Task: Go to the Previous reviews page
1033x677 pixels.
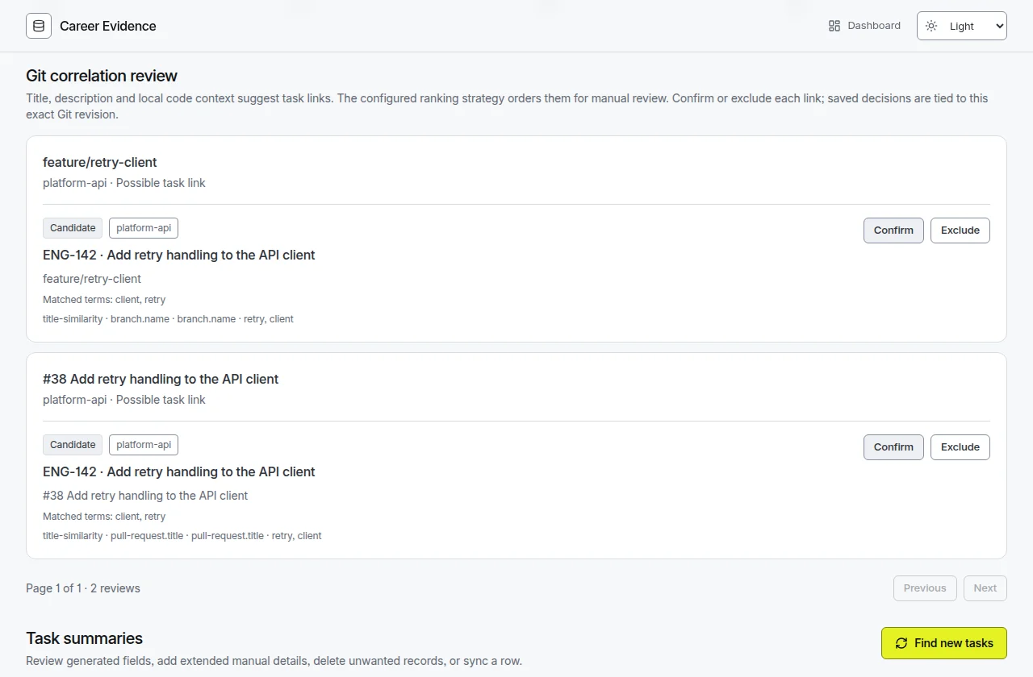Action: pyautogui.click(x=925, y=588)
